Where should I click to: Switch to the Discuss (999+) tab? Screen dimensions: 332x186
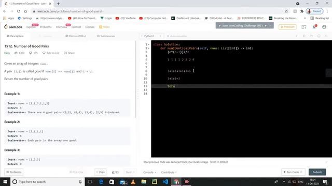pyautogui.click(x=76, y=36)
